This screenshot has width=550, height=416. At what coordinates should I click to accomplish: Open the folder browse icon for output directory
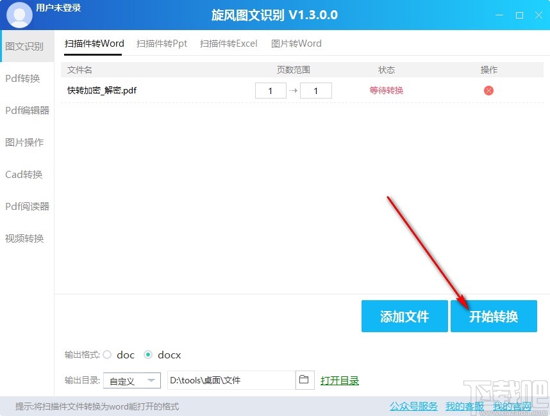[304, 380]
